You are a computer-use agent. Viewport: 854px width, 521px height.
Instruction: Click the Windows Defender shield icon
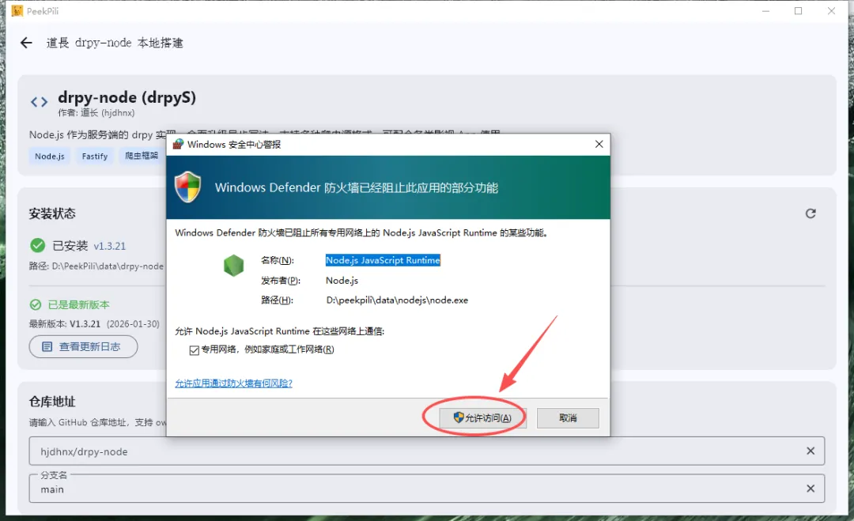[188, 187]
